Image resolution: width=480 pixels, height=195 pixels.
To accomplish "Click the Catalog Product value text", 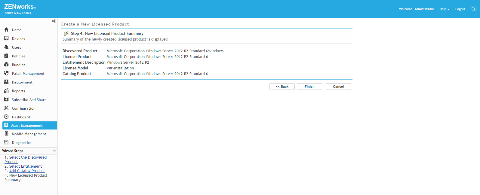I will pyautogui.click(x=157, y=74).
